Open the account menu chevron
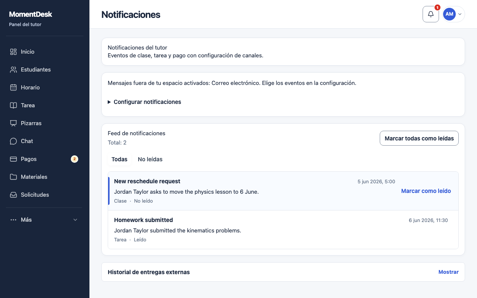The image size is (477, 298). click(x=460, y=14)
